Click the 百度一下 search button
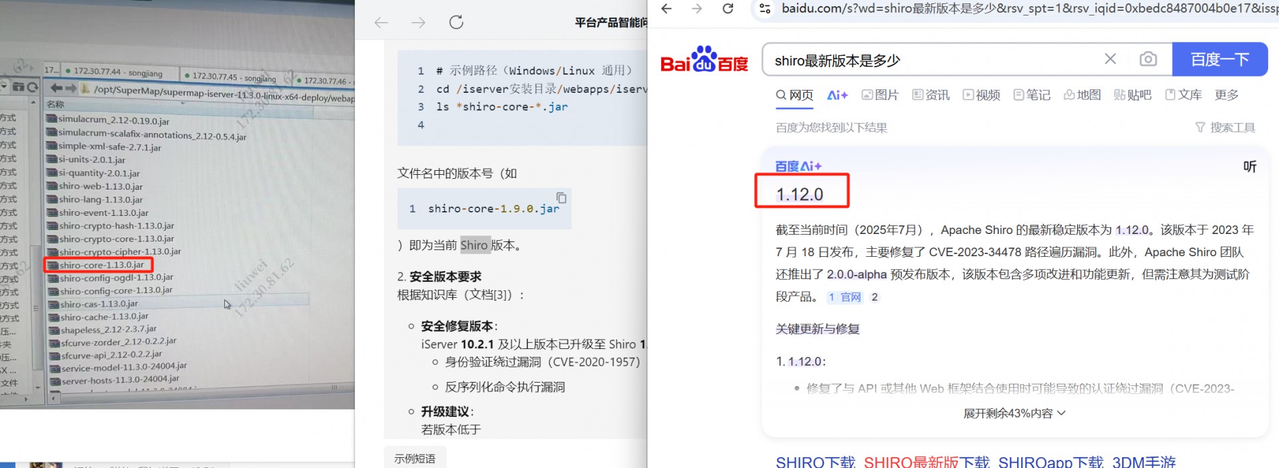Screen dimensions: 1279x468 tap(1220, 59)
